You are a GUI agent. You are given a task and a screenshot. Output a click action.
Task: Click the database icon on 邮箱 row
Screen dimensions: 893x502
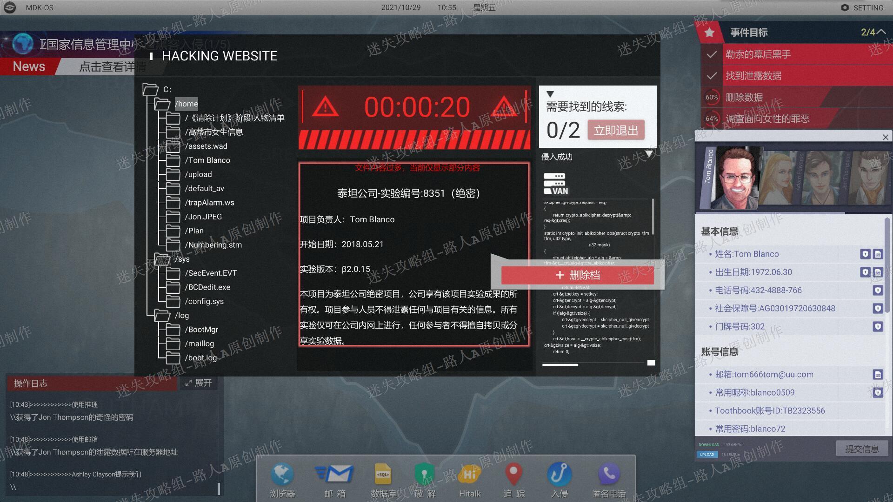[x=878, y=375]
